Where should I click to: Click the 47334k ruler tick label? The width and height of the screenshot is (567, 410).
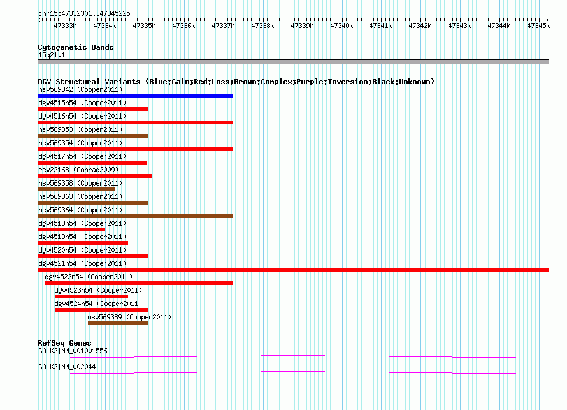click(x=104, y=26)
